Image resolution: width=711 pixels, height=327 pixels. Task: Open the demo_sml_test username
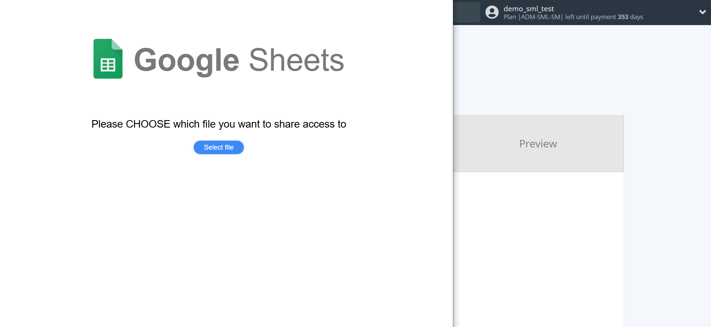[529, 9]
